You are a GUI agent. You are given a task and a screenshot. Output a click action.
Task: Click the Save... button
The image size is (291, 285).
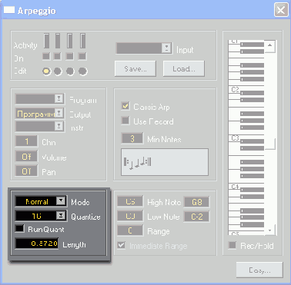[135, 68]
